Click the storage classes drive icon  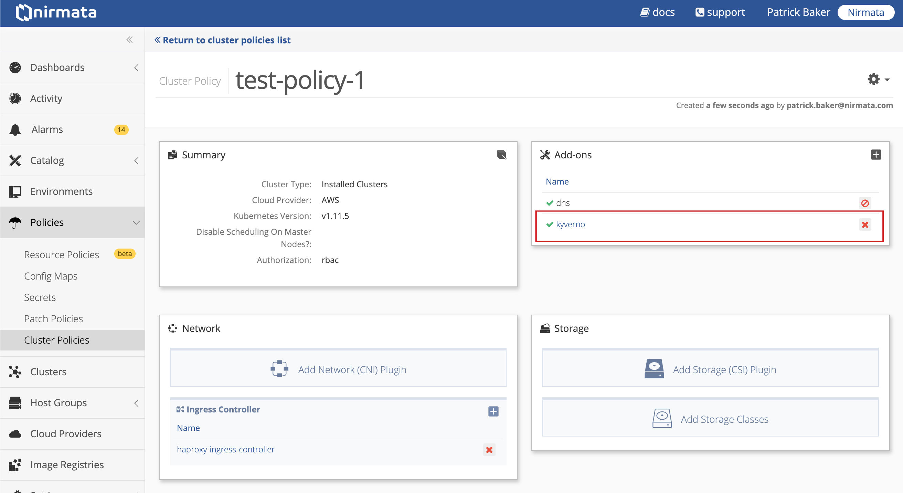pos(662,418)
